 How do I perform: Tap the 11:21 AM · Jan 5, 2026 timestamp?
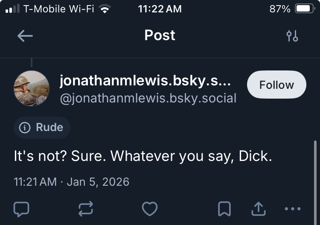point(71,181)
